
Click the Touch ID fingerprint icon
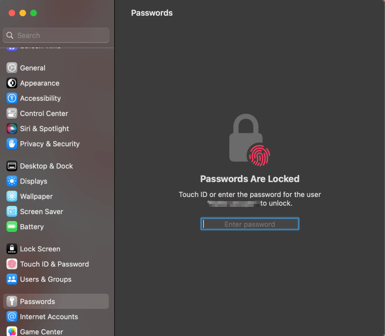click(x=259, y=155)
